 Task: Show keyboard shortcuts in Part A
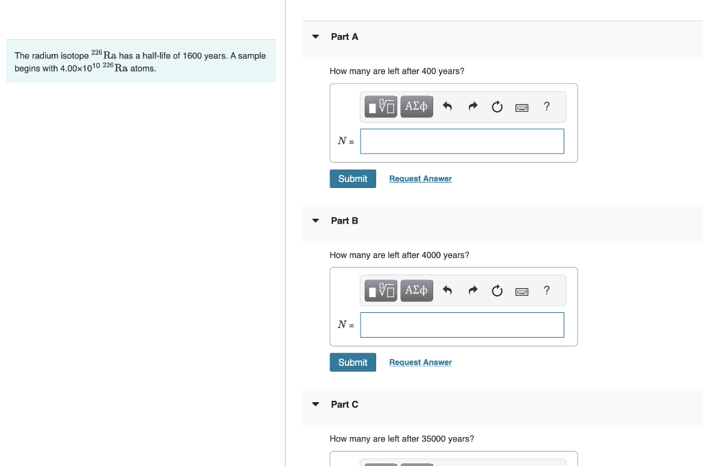click(x=522, y=108)
